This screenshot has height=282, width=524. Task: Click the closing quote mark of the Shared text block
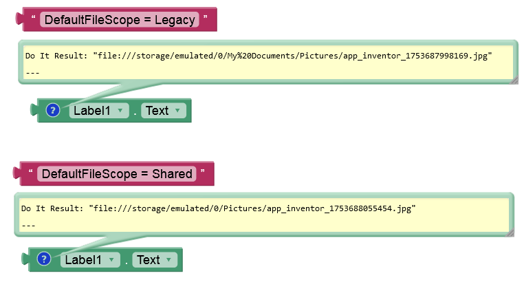pyautogui.click(x=202, y=173)
